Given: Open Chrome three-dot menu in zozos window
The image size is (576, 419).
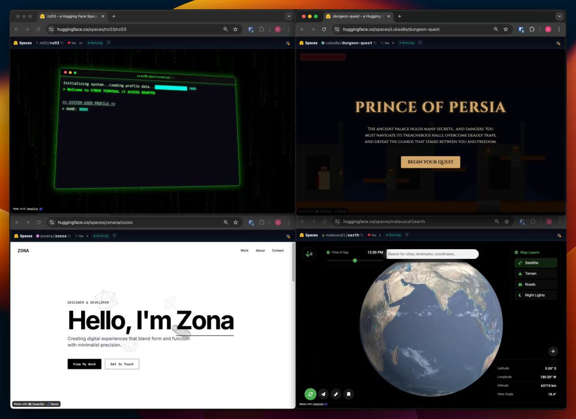Looking at the screenshot, I should [x=288, y=222].
